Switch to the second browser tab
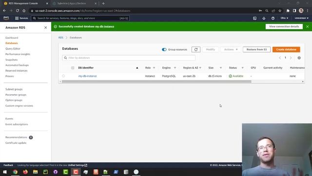This screenshot has width=312, height=176. tap(74, 3)
